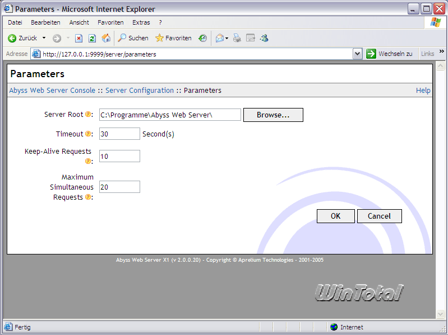Click the Browse... button

click(x=273, y=115)
